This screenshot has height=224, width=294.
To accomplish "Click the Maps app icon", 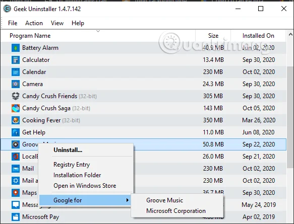I will tap(16, 193).
